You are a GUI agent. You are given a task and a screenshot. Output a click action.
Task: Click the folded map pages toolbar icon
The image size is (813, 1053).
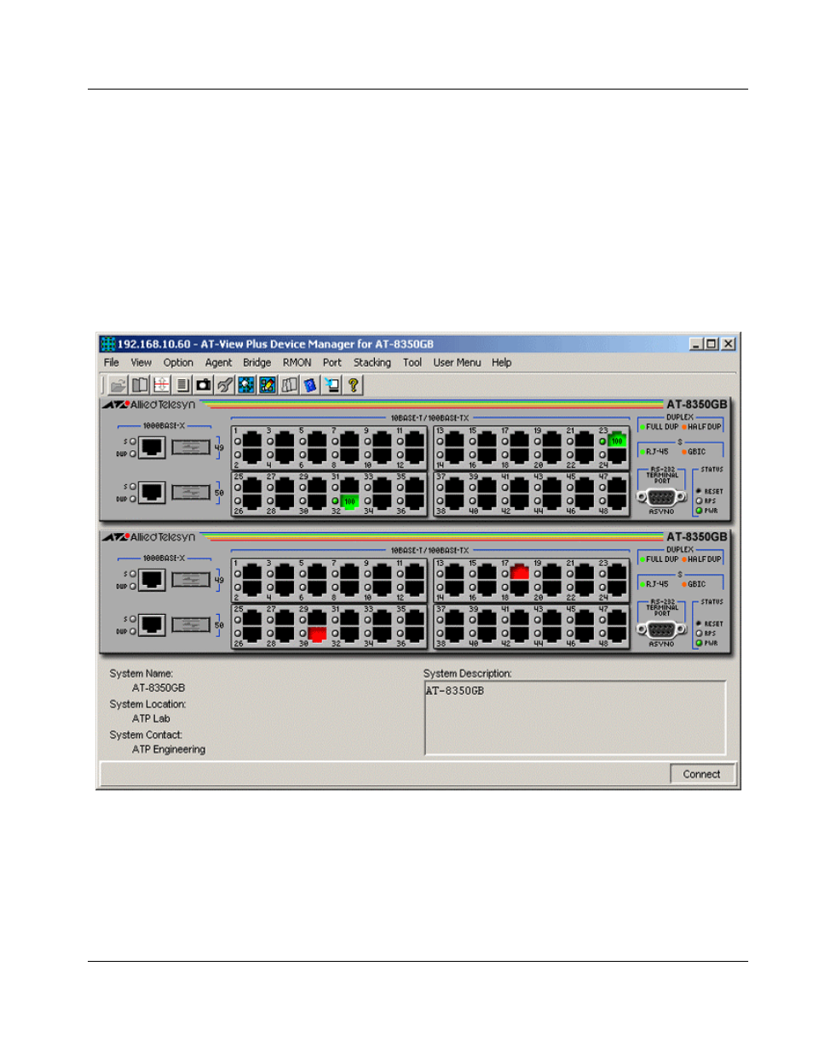289,385
